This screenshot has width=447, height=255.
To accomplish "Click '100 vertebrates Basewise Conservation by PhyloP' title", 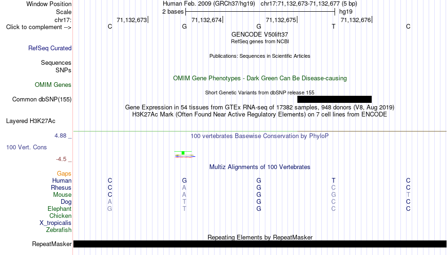I will (260, 136).
